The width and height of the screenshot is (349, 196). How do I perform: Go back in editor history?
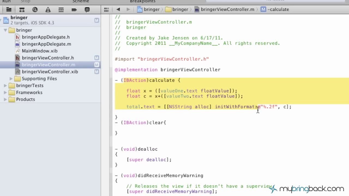(118, 10)
